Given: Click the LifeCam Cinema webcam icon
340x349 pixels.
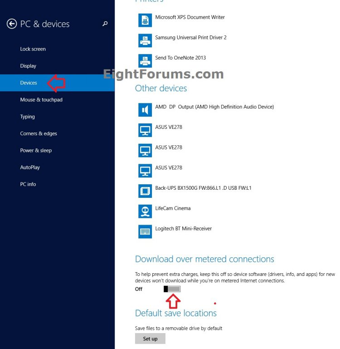Looking at the screenshot, I should [x=145, y=211].
